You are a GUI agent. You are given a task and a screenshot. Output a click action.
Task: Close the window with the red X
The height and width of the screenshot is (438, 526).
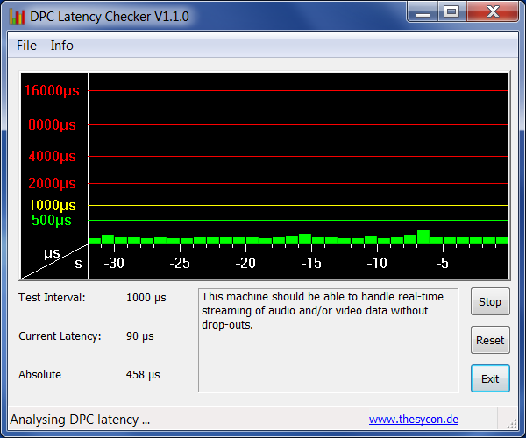pos(490,11)
